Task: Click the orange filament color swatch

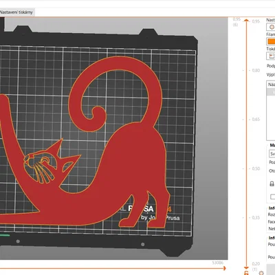Action: (272, 41)
